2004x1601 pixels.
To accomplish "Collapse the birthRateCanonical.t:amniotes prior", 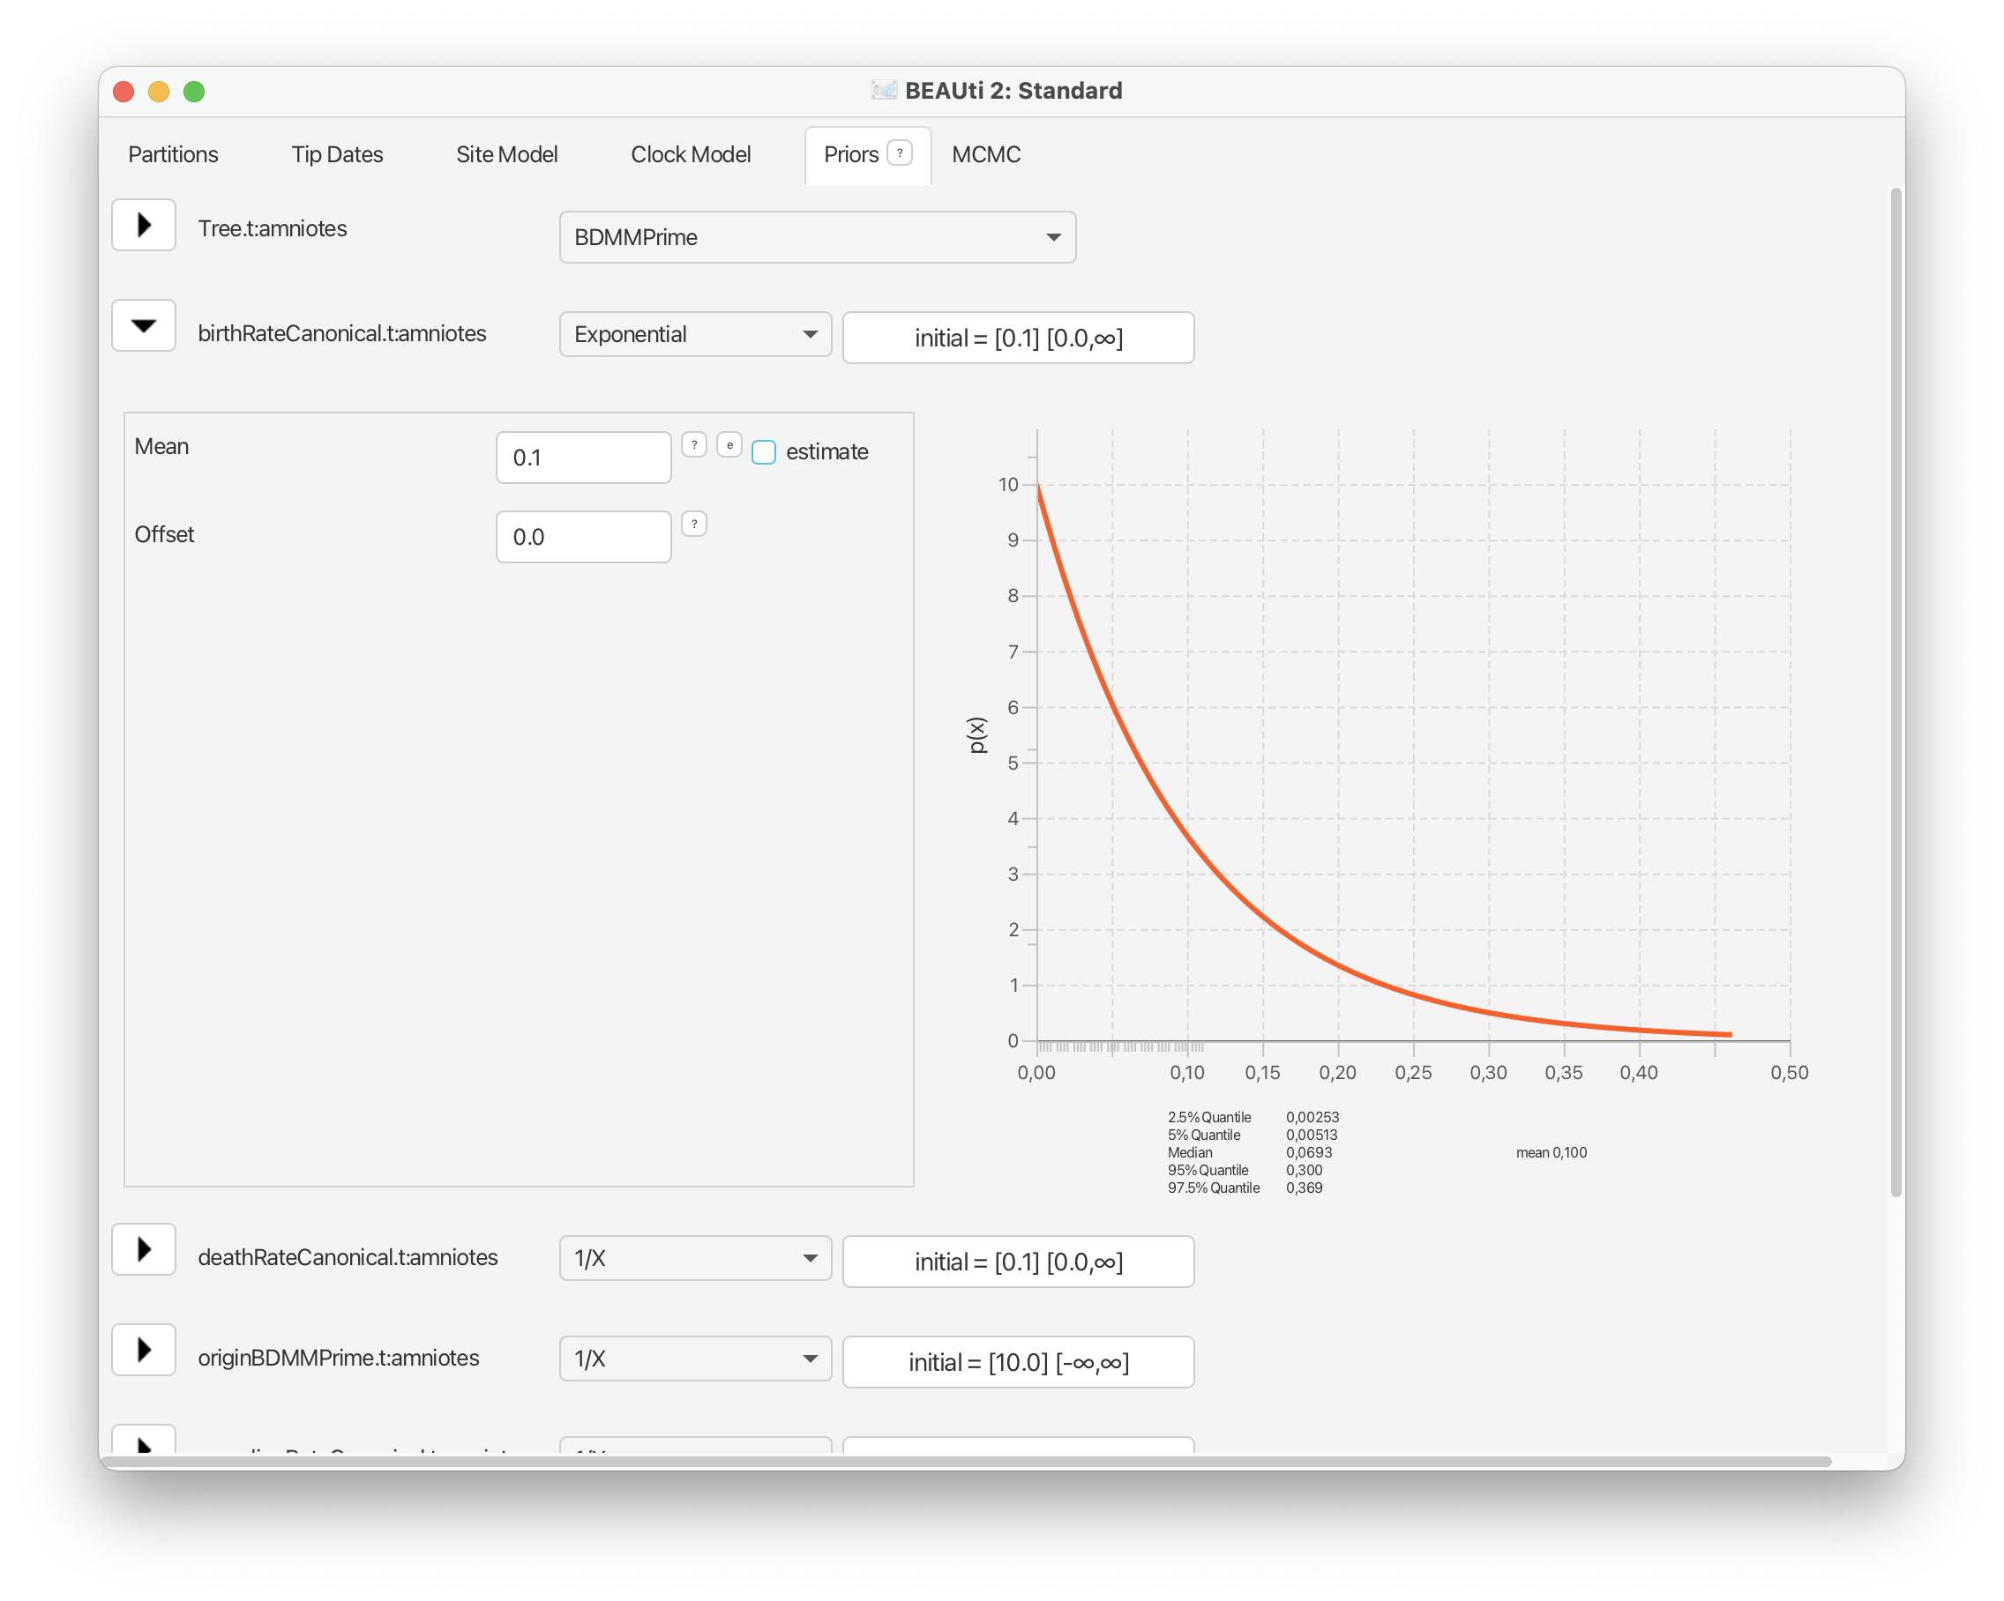I will click(143, 325).
